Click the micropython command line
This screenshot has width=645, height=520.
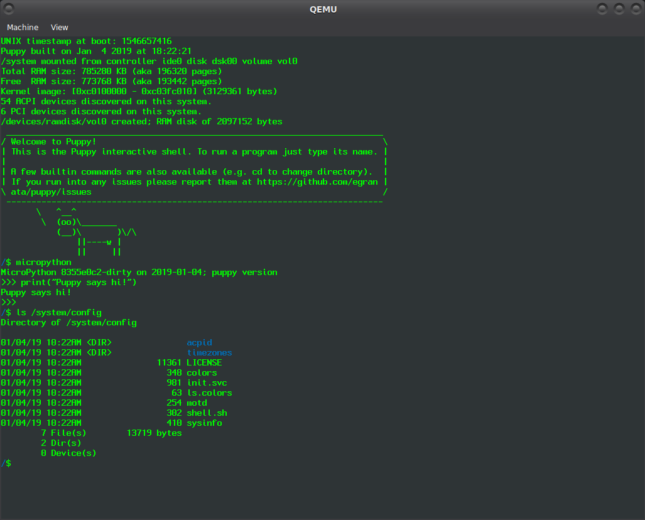(x=43, y=263)
